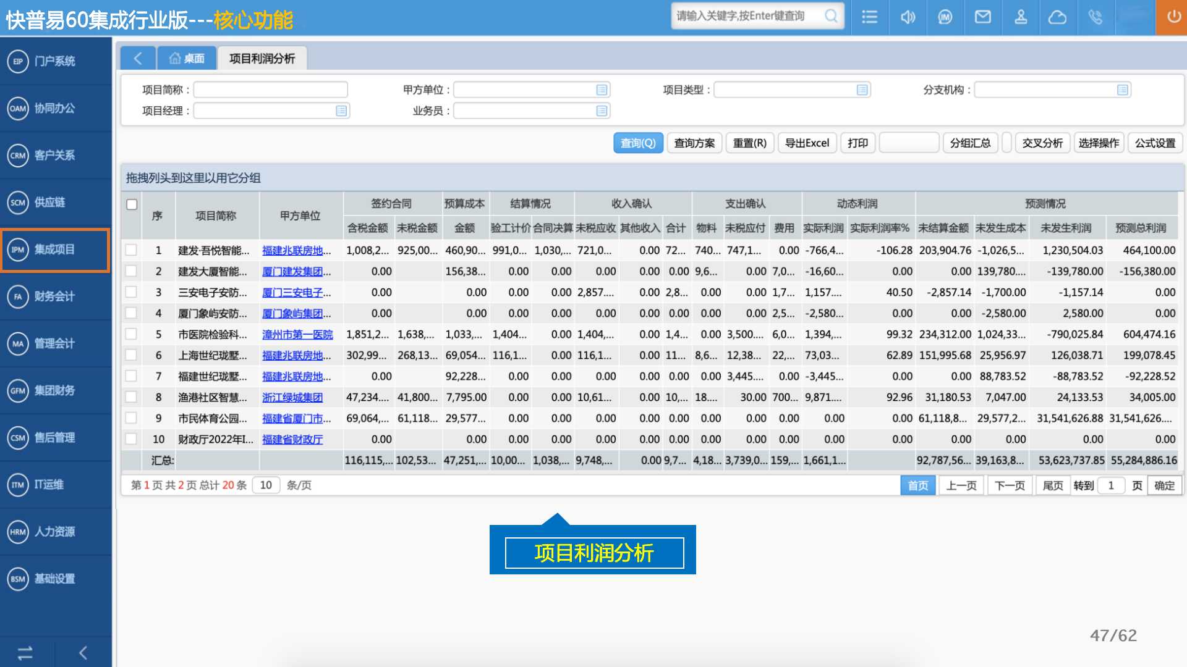Click the user profile icon

[1021, 17]
